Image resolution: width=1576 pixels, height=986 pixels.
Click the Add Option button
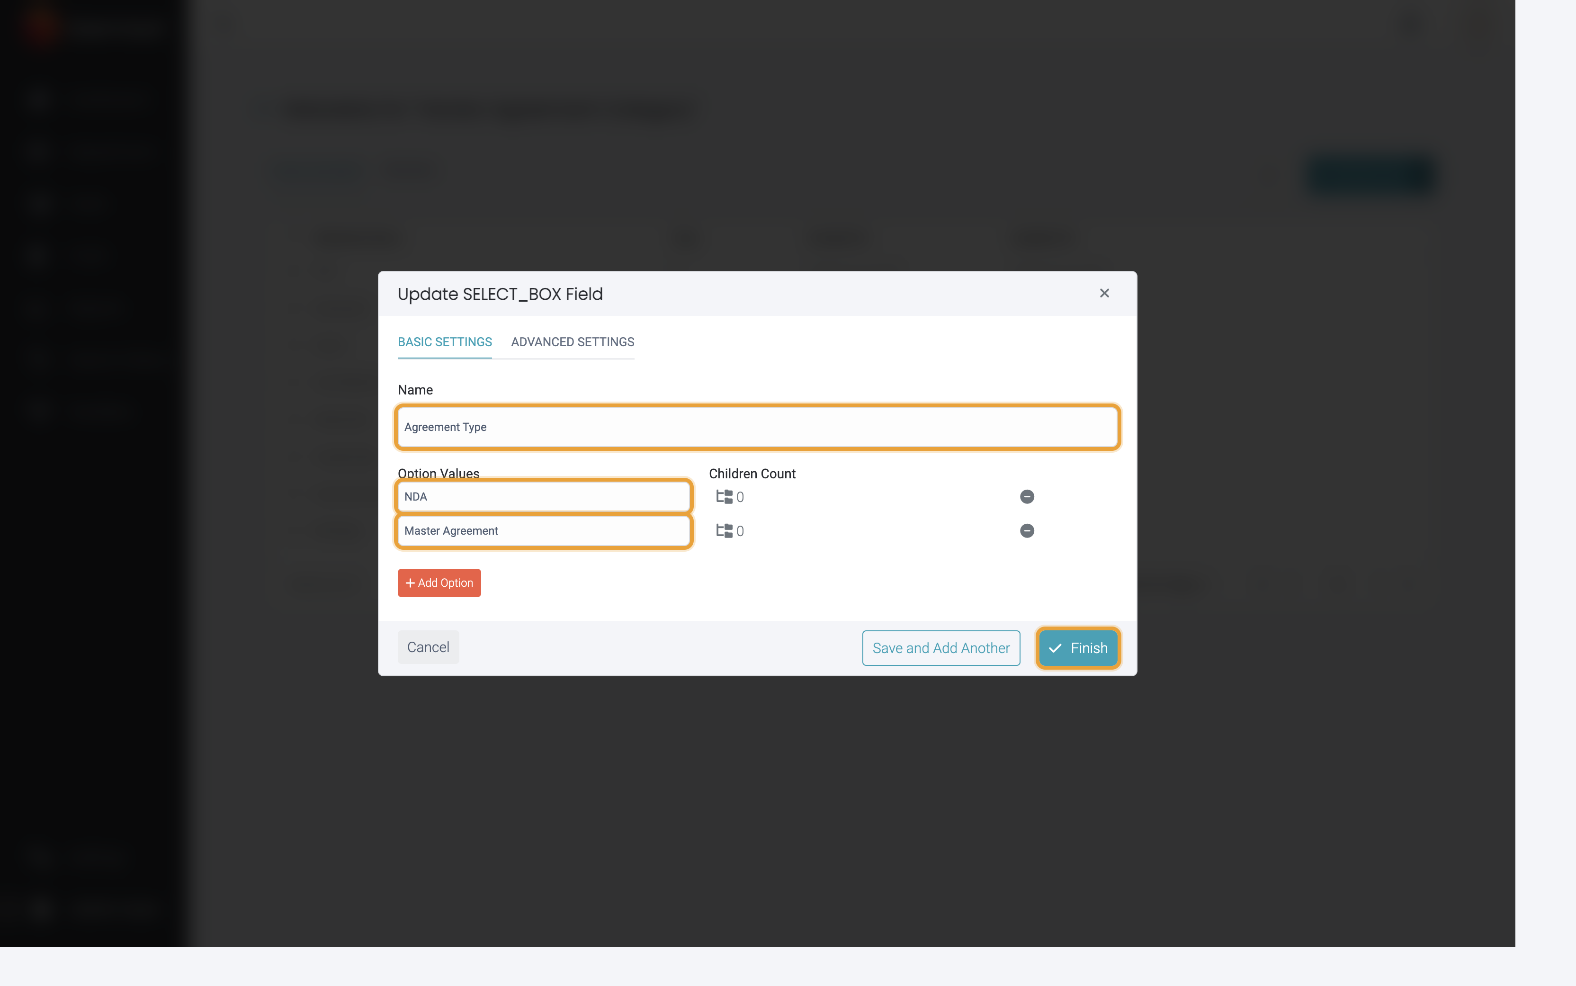click(x=439, y=583)
